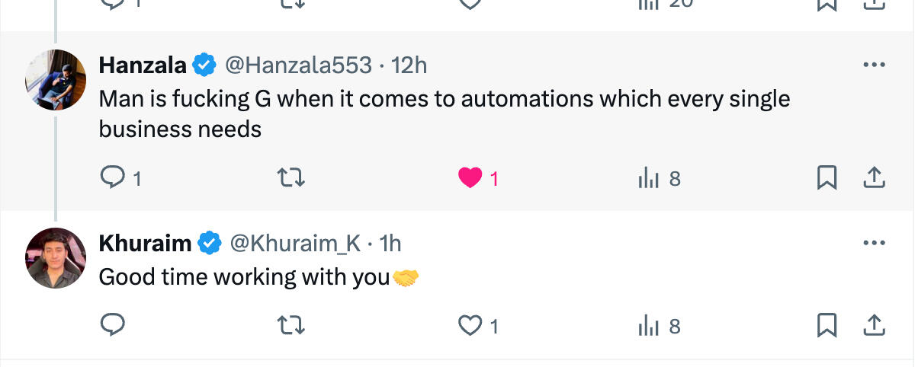Viewport: 918px width, 367px height.
Task: View analytics on Khuraim's tweet
Action: (x=647, y=326)
